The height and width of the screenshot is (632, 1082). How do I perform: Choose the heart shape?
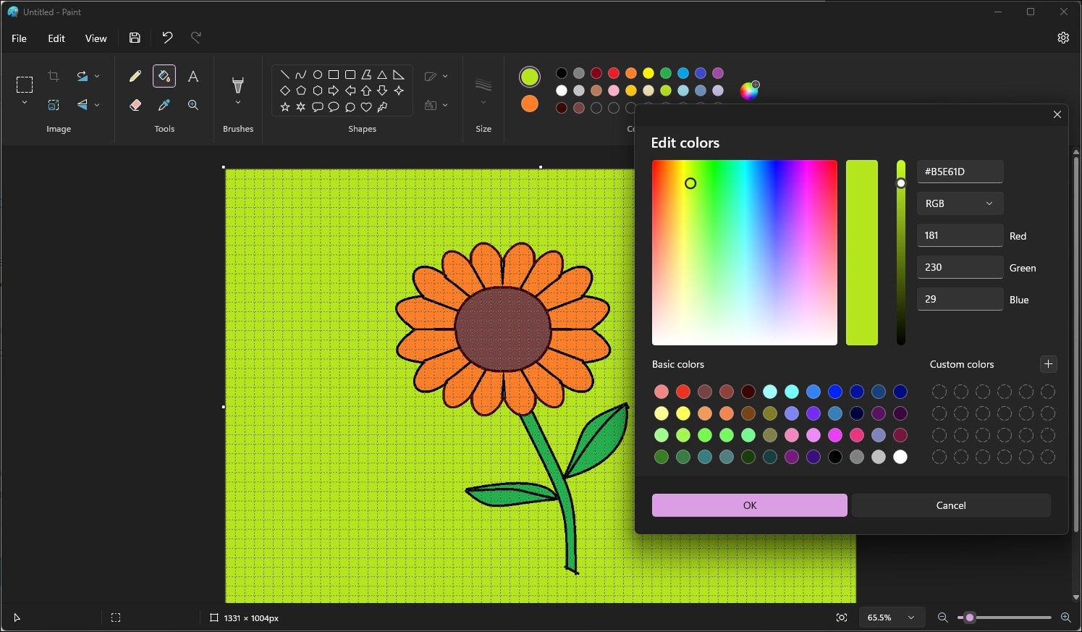pyautogui.click(x=366, y=106)
